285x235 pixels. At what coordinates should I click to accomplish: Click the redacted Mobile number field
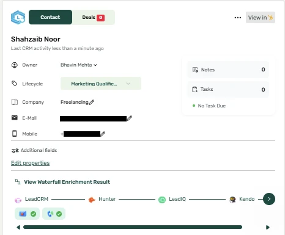point(82,134)
